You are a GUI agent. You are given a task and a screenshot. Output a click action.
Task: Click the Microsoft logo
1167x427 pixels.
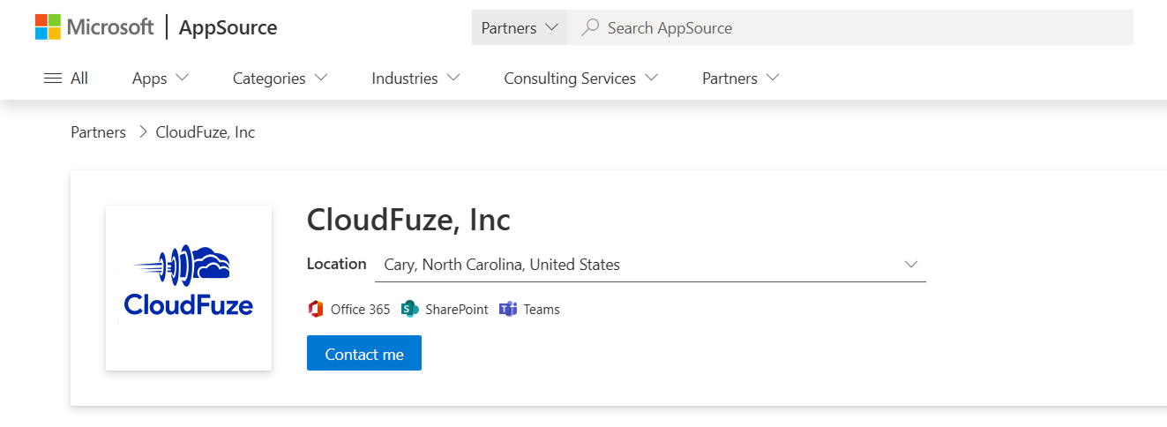tap(94, 27)
